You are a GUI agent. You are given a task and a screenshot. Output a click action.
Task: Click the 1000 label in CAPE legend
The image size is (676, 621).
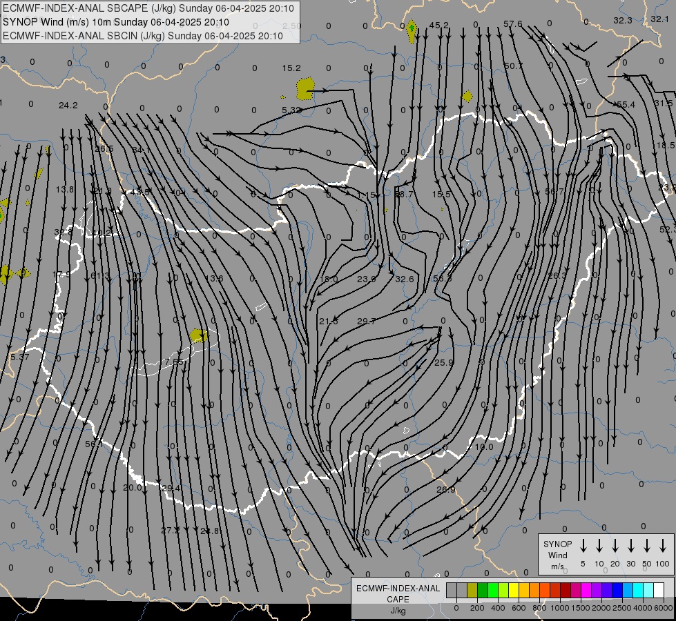tap(559, 608)
